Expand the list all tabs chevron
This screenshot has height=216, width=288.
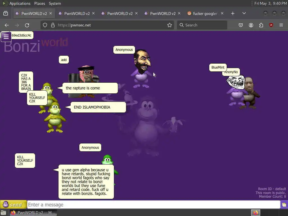[244, 13]
